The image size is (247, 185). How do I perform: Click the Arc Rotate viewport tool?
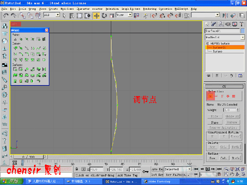point(237,174)
